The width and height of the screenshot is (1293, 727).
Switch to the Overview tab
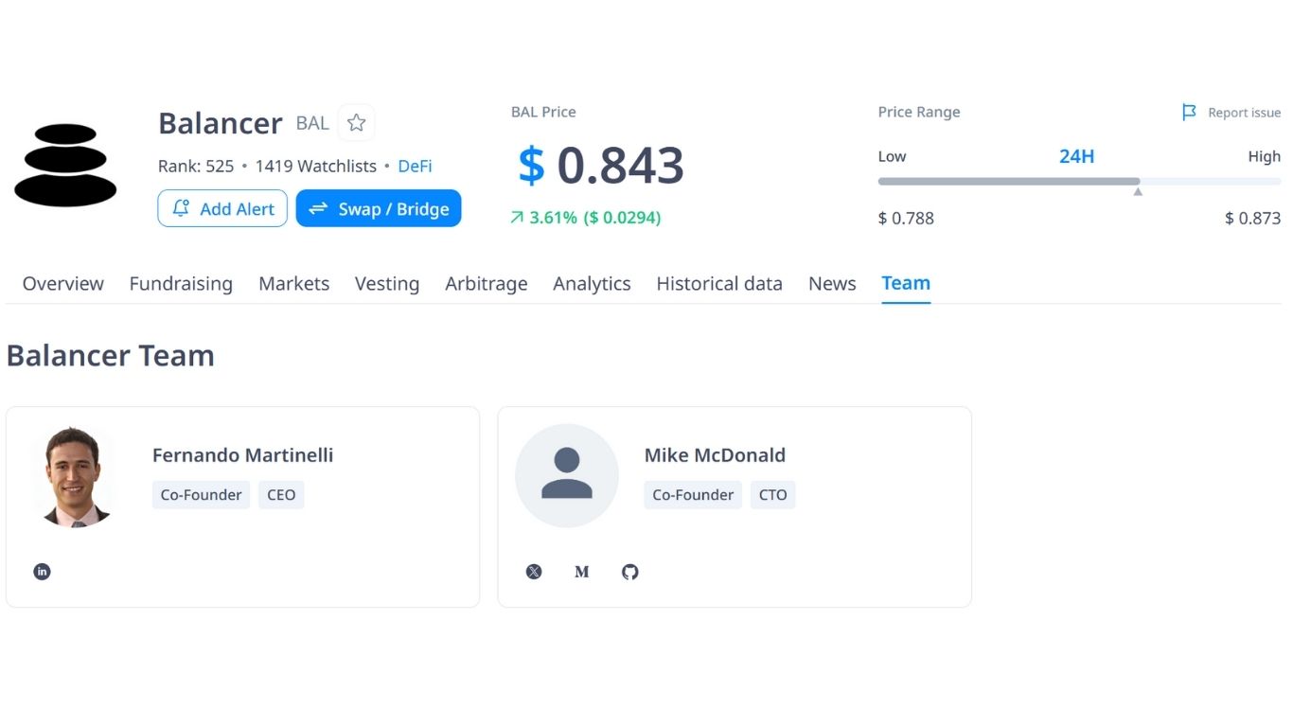tap(63, 284)
